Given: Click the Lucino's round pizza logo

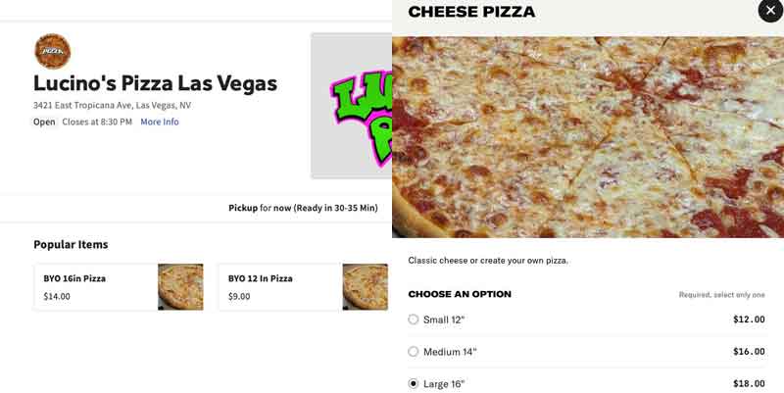Looking at the screenshot, I should (53, 51).
